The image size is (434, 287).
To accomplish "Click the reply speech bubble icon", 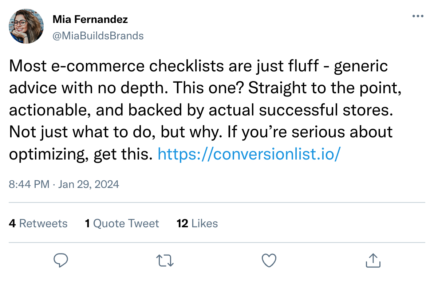I will [x=61, y=260].
